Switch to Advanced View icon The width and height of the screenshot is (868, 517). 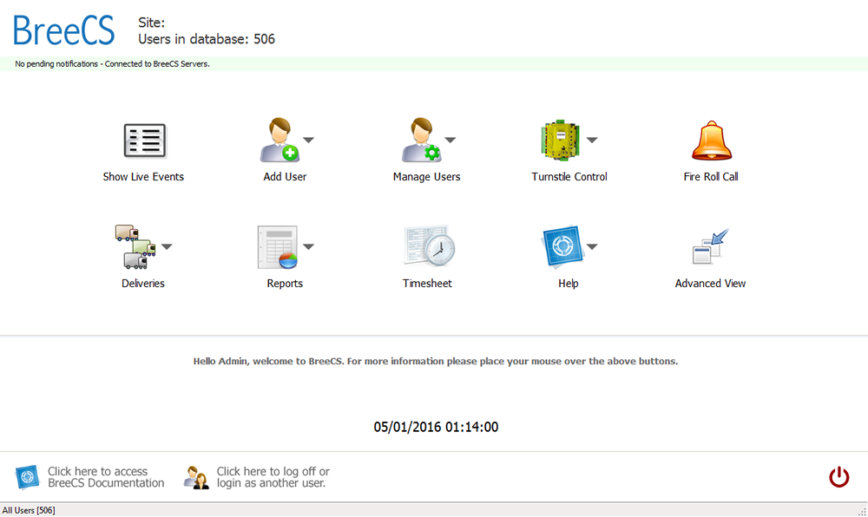[x=710, y=247]
